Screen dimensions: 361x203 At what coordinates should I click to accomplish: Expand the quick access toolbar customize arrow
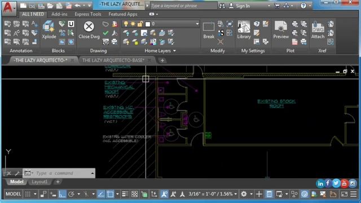(90, 6)
